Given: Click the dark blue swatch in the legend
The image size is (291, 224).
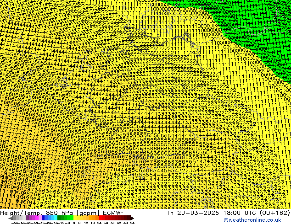Looking at the screenshot, I should (43, 218).
